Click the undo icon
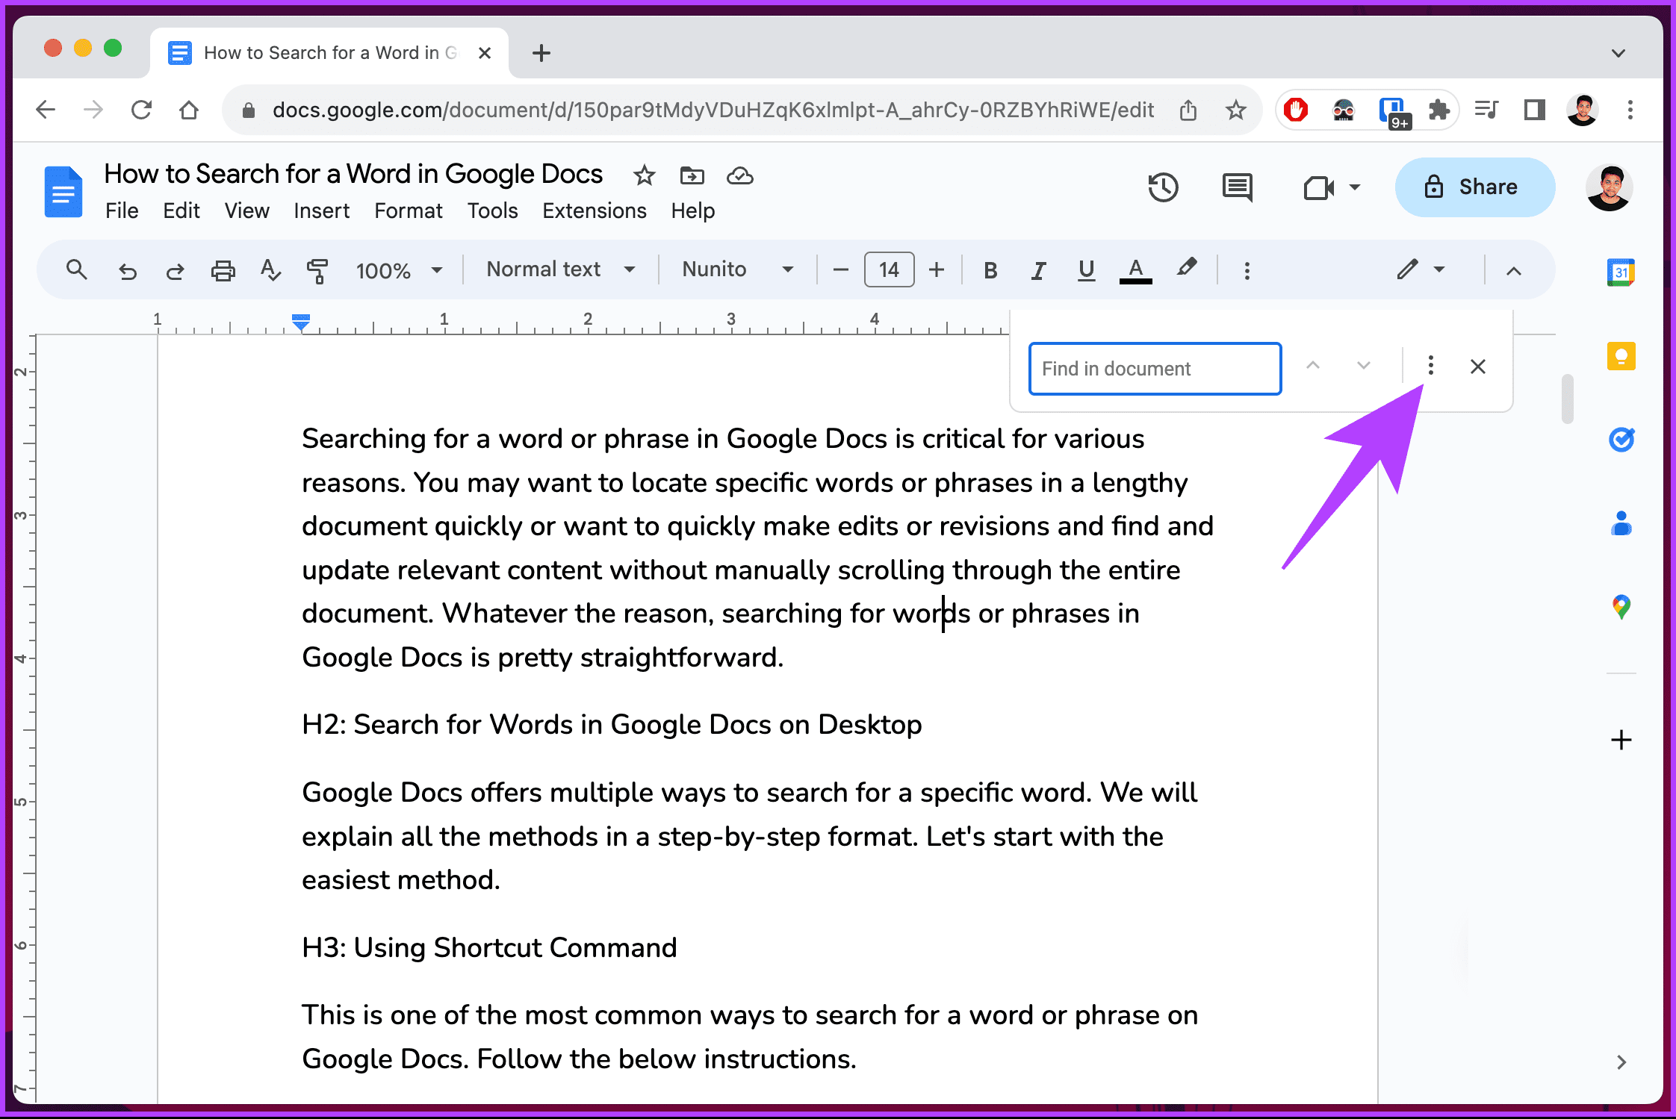 tap(126, 269)
